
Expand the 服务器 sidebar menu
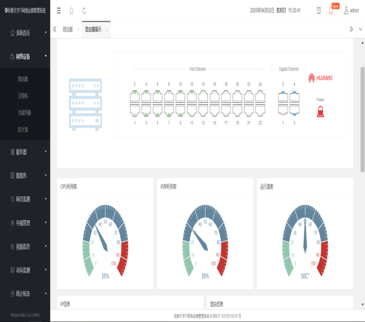(25, 152)
